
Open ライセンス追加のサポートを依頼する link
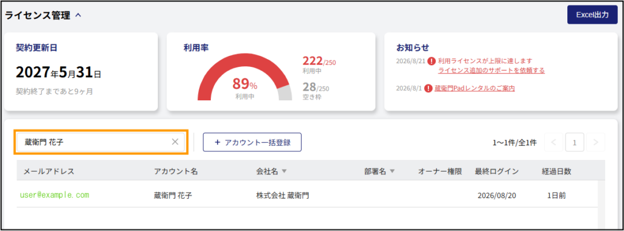(x=491, y=71)
